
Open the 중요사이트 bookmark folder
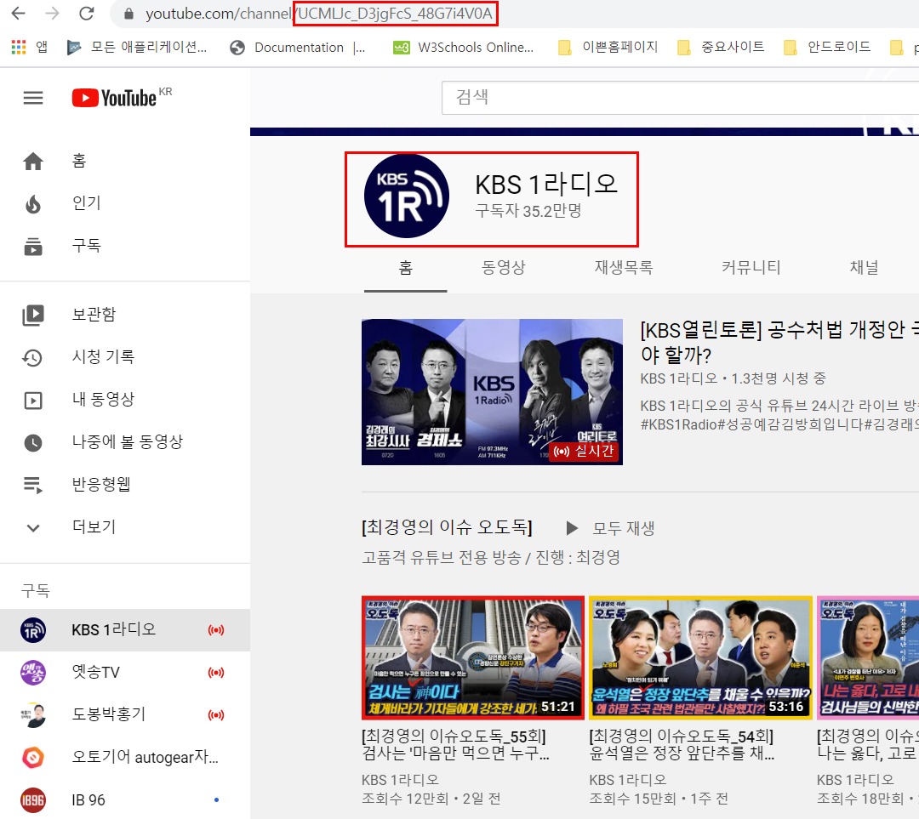[x=721, y=48]
